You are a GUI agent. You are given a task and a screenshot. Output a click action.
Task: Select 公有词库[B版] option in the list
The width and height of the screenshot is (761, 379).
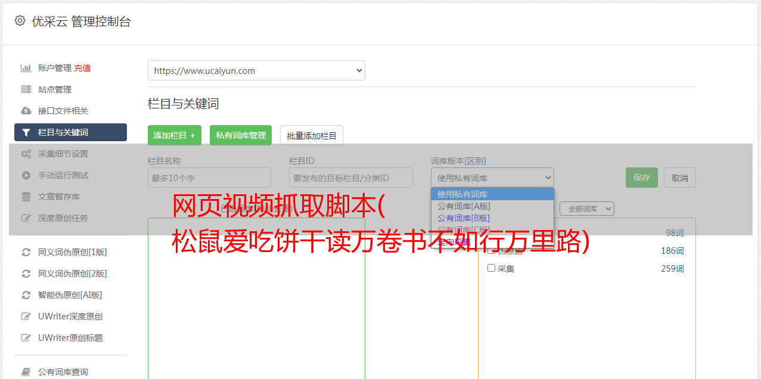tap(464, 218)
